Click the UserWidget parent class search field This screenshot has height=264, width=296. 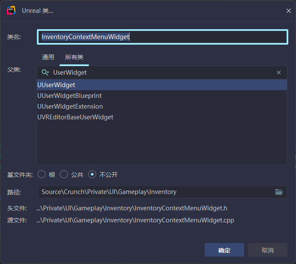pyautogui.click(x=162, y=73)
